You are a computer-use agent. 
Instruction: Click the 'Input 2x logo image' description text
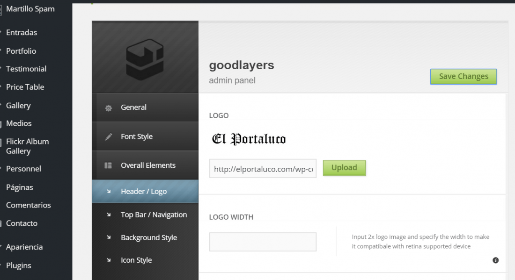click(421, 241)
